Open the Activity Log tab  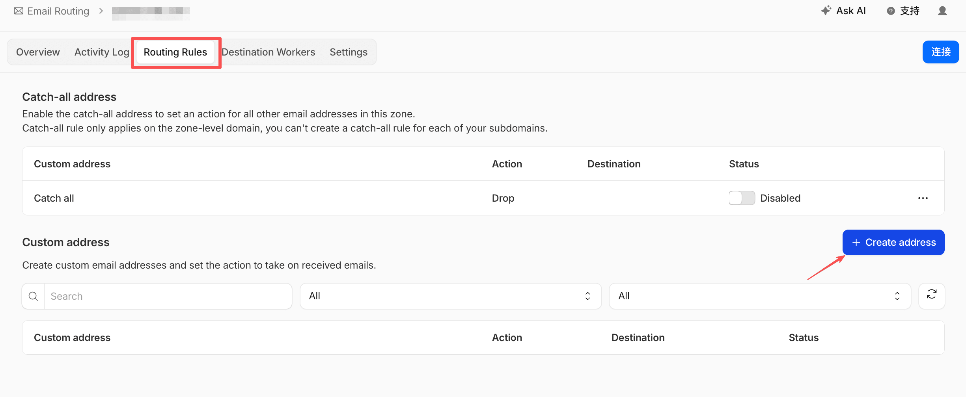[x=102, y=52]
